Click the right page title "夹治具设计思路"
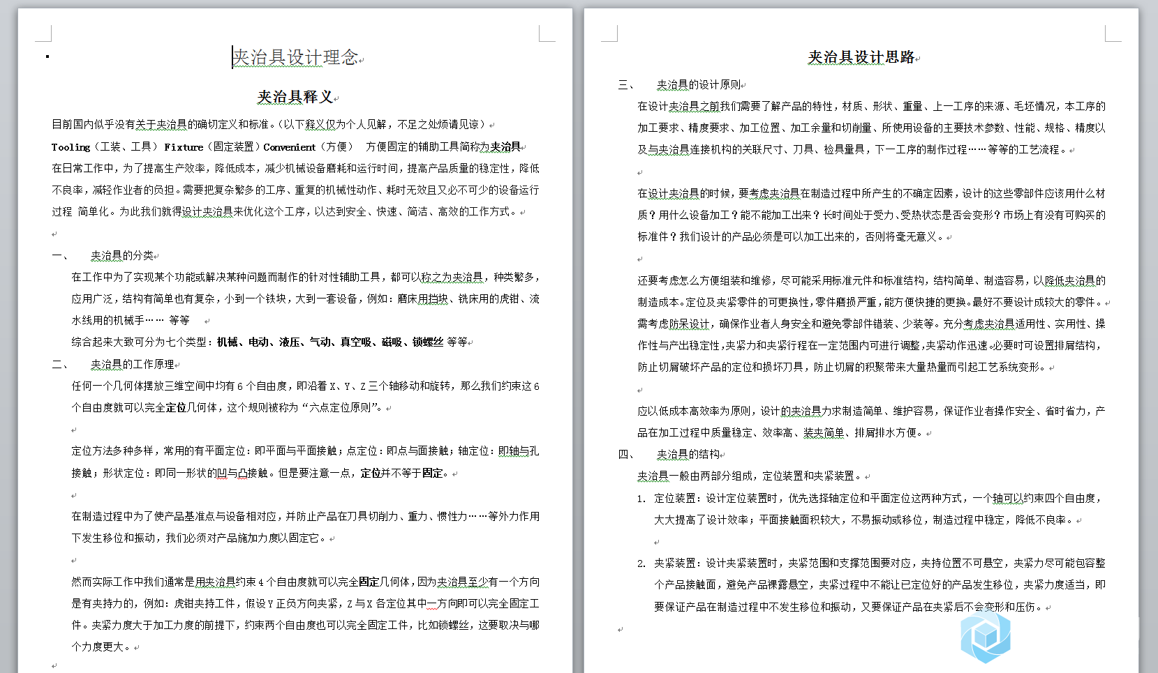Image resolution: width=1158 pixels, height=673 pixels. (x=861, y=57)
